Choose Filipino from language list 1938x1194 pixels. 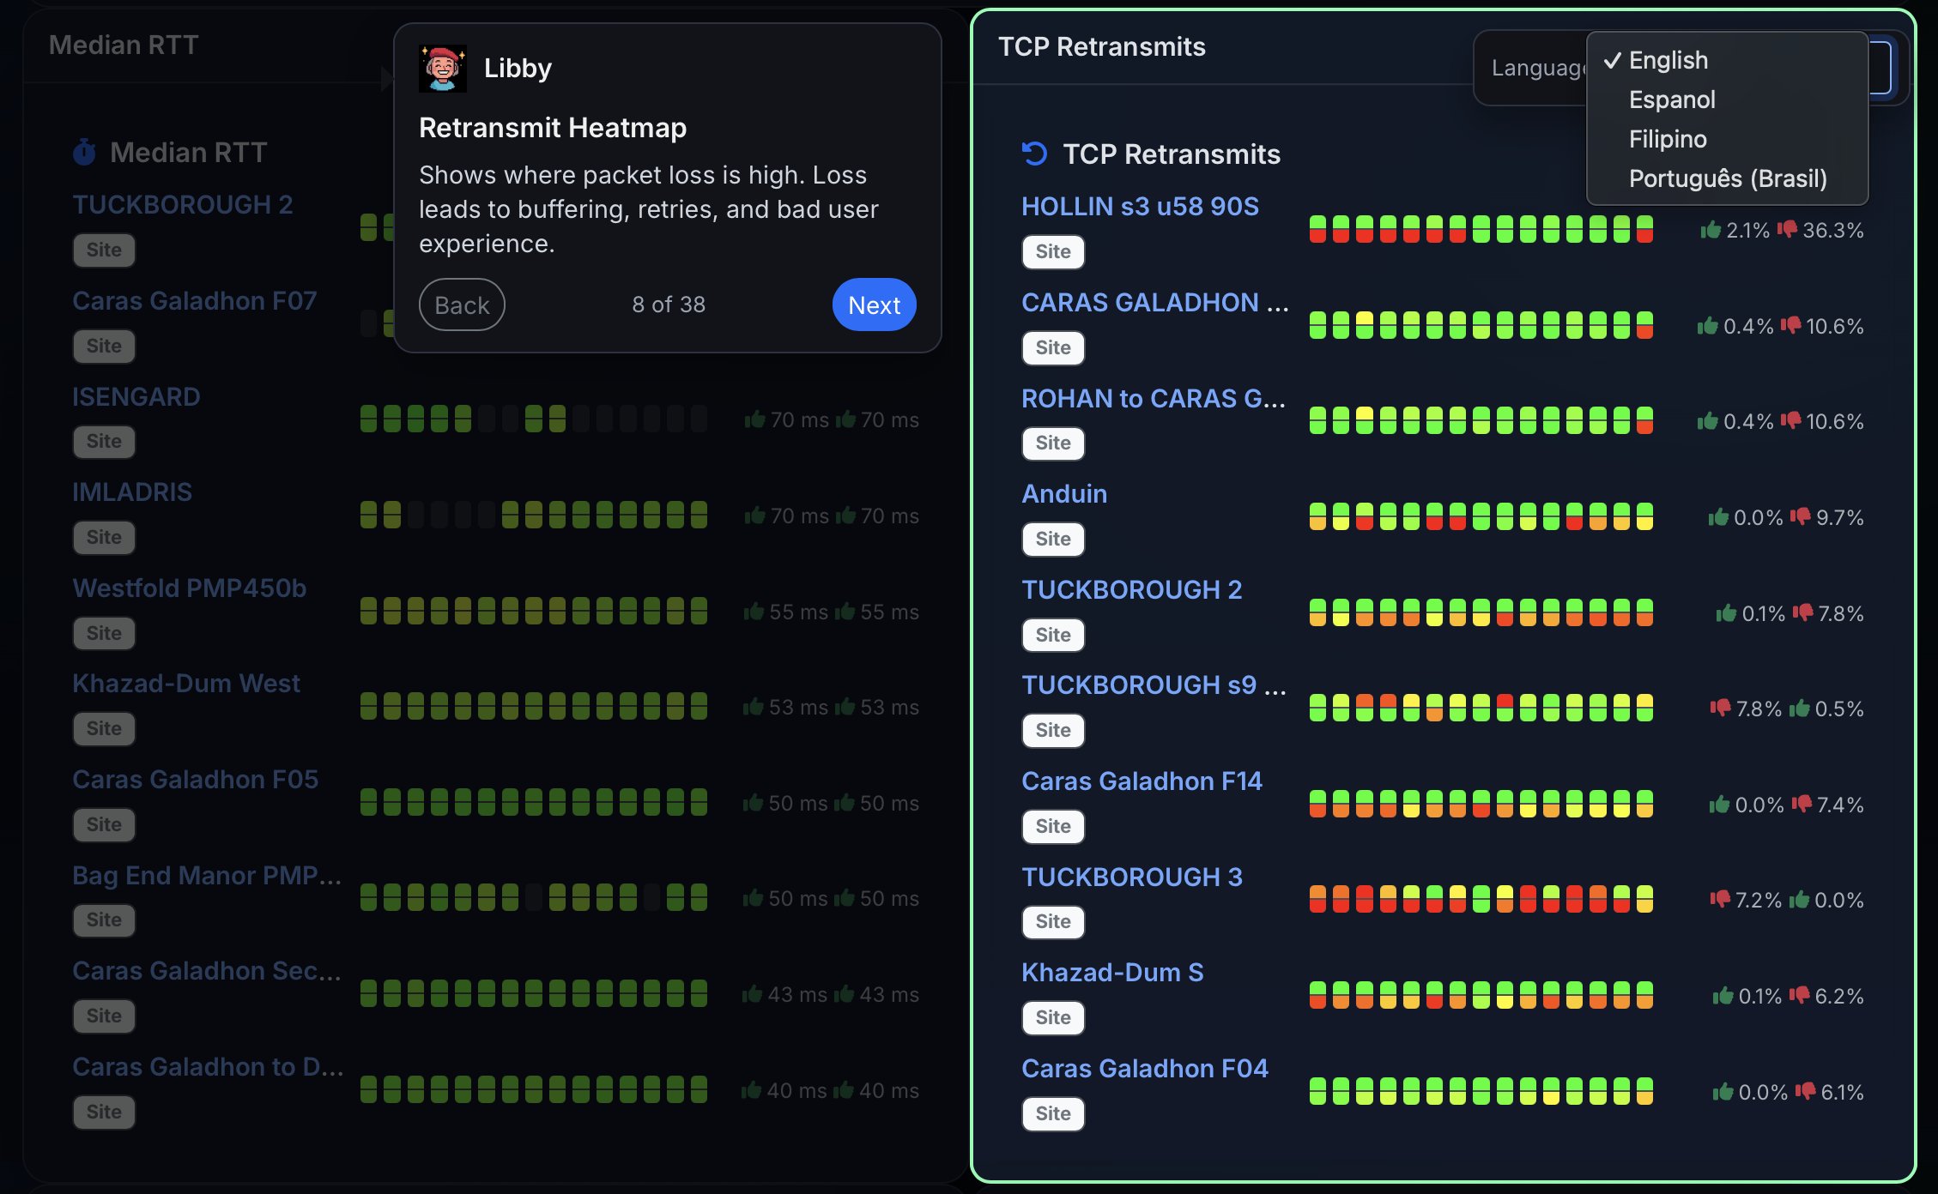(x=1667, y=139)
